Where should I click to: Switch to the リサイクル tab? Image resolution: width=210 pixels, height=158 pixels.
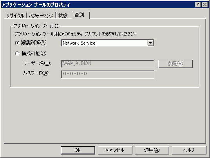tap(15, 15)
